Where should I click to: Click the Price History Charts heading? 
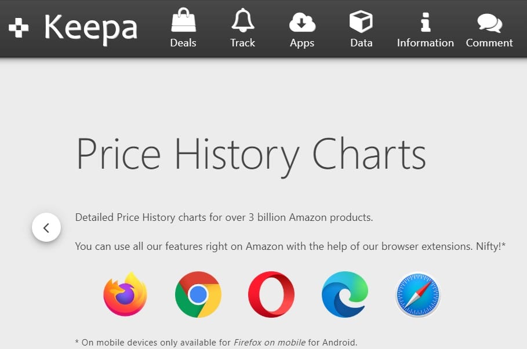(x=252, y=156)
